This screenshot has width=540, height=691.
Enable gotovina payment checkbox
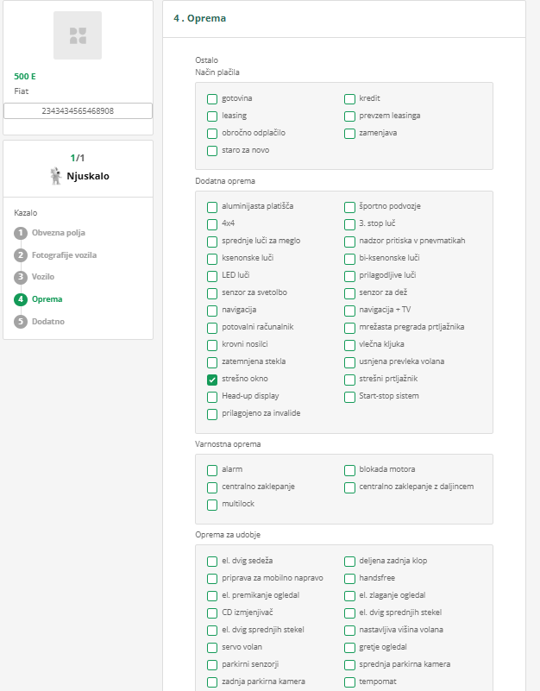(212, 98)
